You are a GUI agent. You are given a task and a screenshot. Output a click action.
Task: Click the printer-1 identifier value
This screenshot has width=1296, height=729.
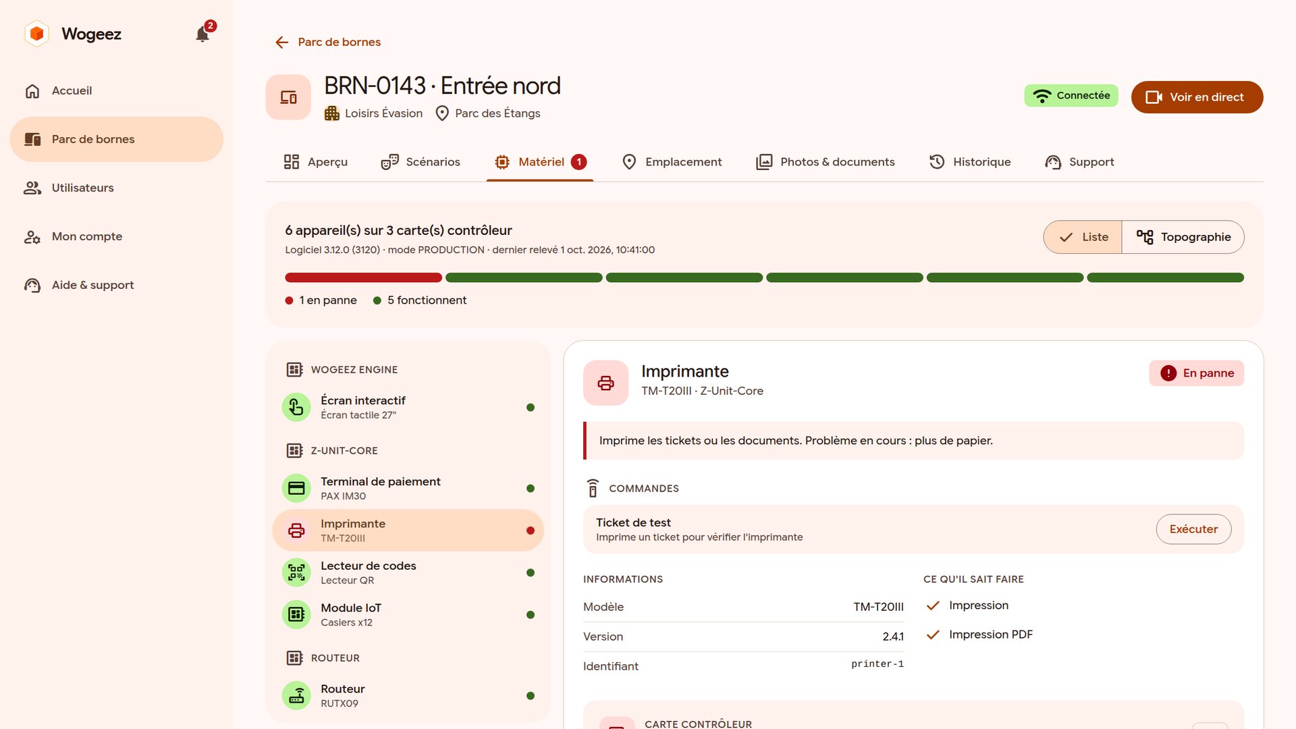coord(877,664)
